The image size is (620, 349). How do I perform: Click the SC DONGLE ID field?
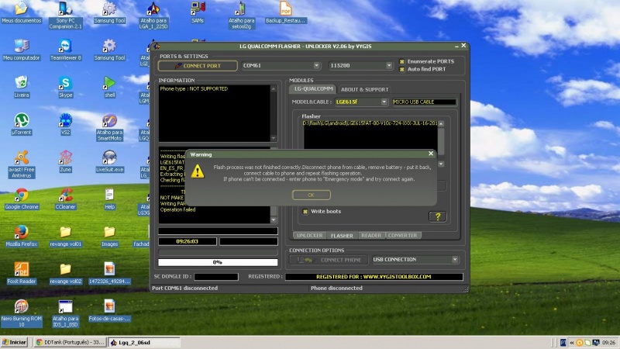[x=216, y=277]
